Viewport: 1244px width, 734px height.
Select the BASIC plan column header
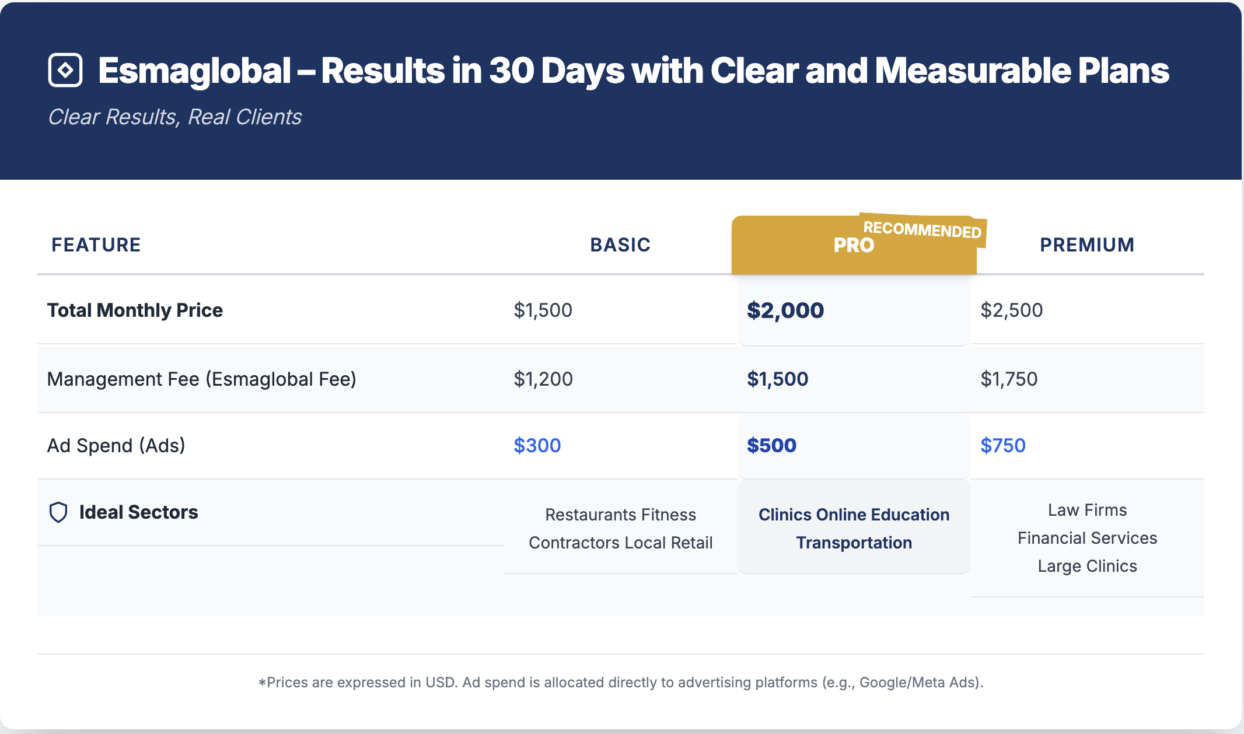coord(620,245)
